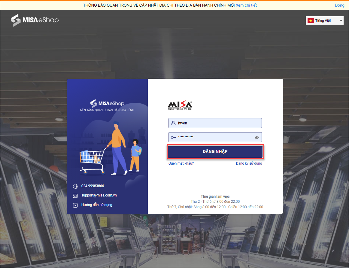349x268 pixels.
Task: Click the key icon in the password field
Action: click(173, 137)
